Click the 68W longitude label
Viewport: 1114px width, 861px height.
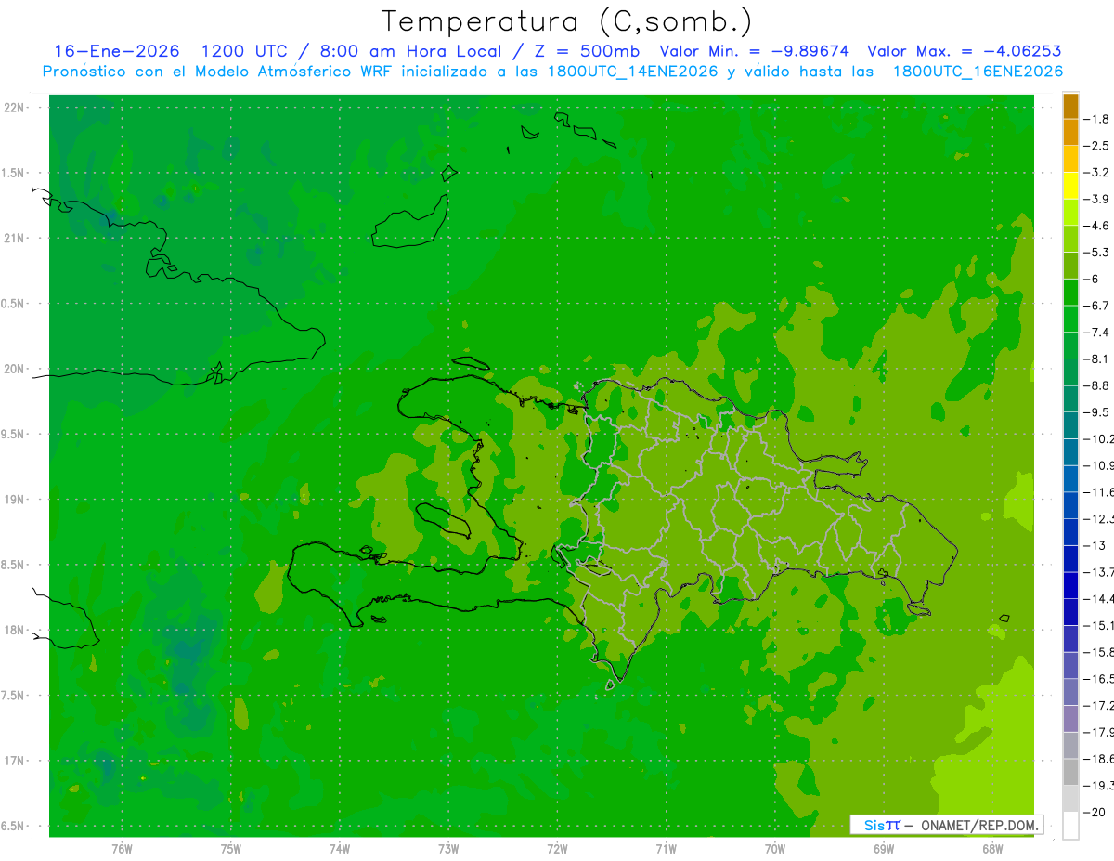(x=992, y=849)
